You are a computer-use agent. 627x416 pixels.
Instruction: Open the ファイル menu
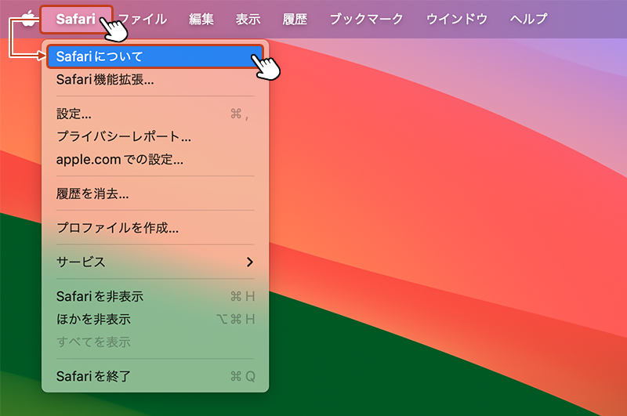coord(143,19)
